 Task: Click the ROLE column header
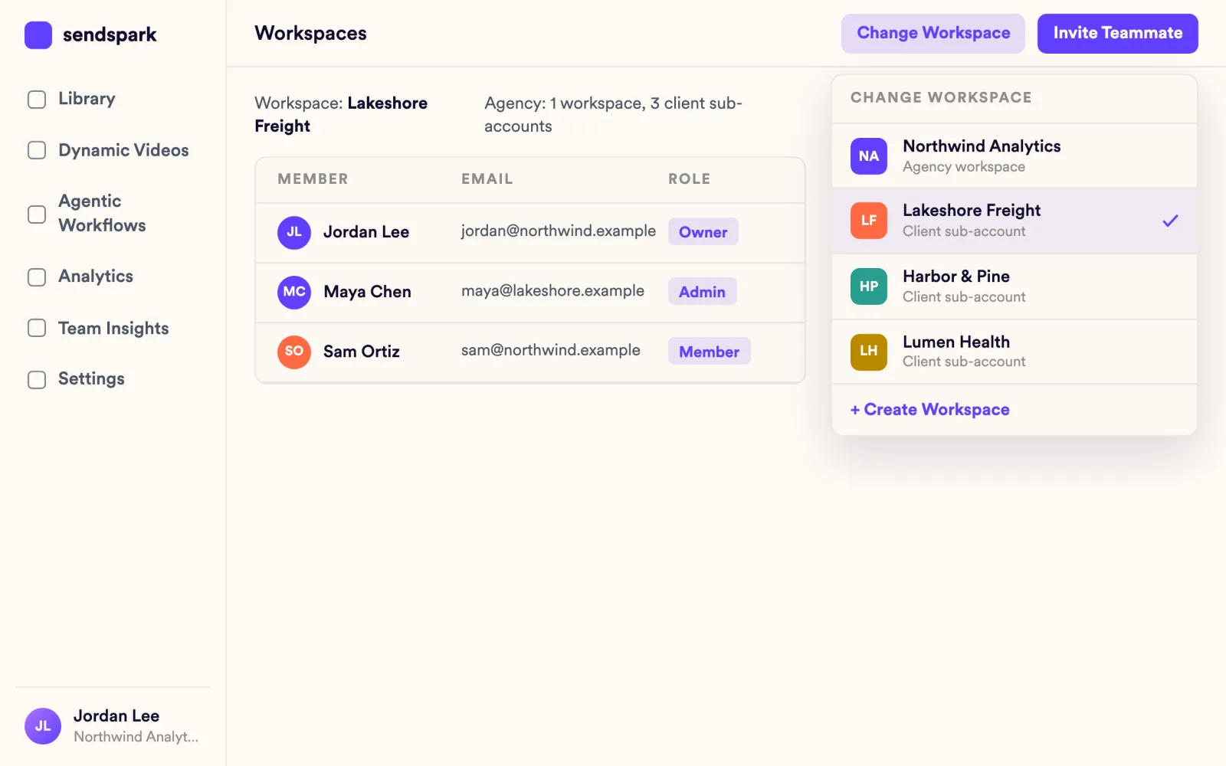pos(689,179)
